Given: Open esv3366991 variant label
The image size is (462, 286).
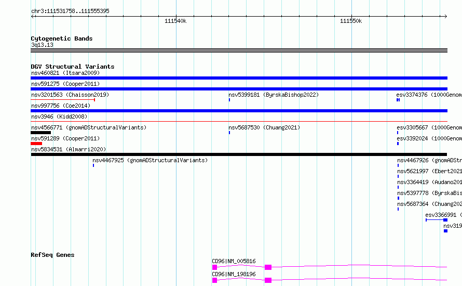Looking at the screenshot, I should click(x=443, y=215).
